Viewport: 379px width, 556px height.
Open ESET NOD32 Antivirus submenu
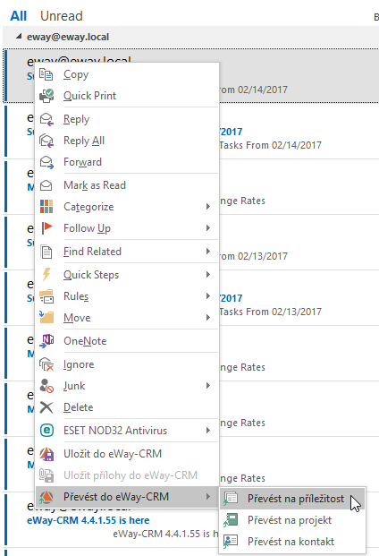127,431
